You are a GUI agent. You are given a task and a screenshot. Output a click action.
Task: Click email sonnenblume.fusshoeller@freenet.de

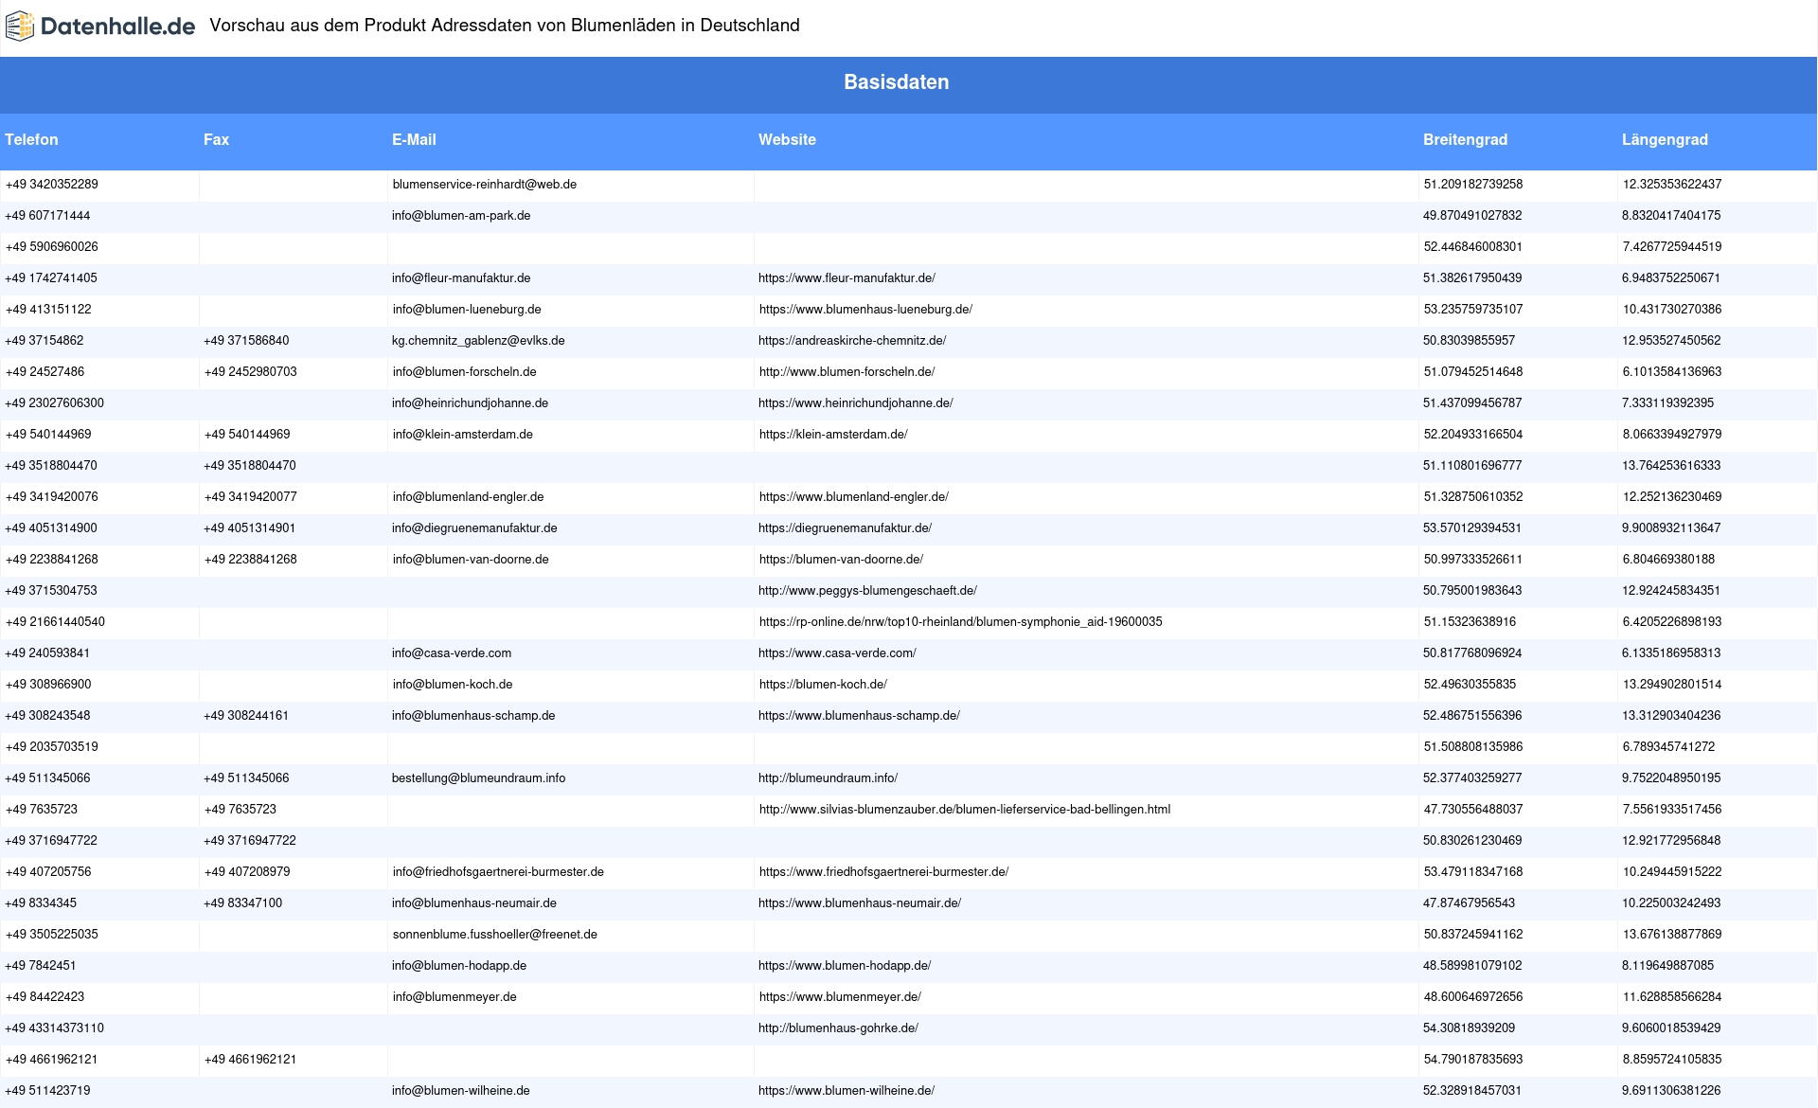tap(495, 935)
